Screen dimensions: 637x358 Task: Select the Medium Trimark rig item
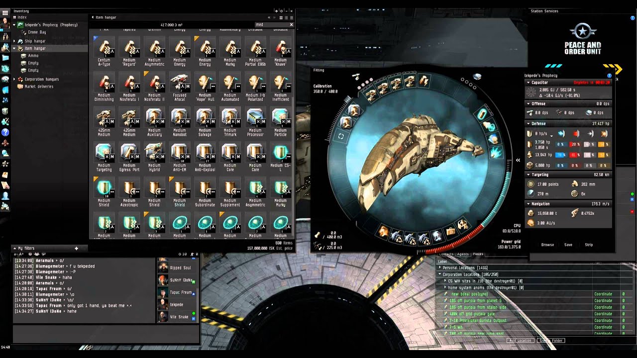point(230,122)
